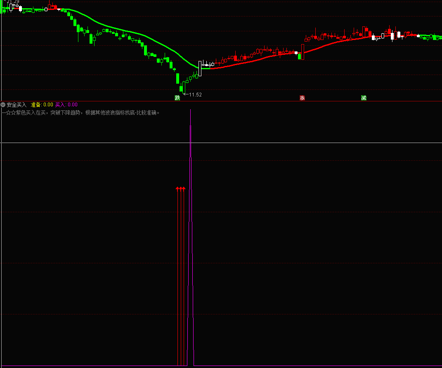Click the tall white candlestick after the low
Image resolution: width=442 pixels, height=368 pixels.
(x=200, y=68)
